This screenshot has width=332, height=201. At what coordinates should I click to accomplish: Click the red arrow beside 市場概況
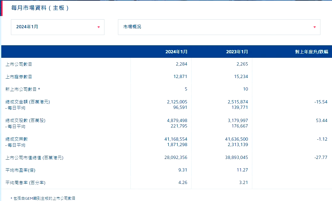pyautogui.click(x=314, y=27)
